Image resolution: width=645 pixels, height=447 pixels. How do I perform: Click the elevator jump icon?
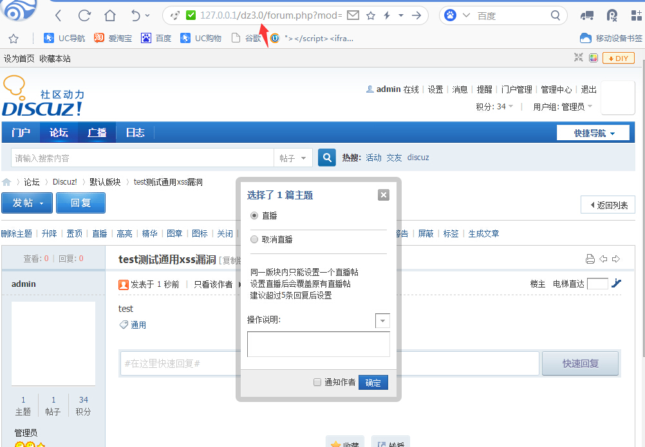616,283
